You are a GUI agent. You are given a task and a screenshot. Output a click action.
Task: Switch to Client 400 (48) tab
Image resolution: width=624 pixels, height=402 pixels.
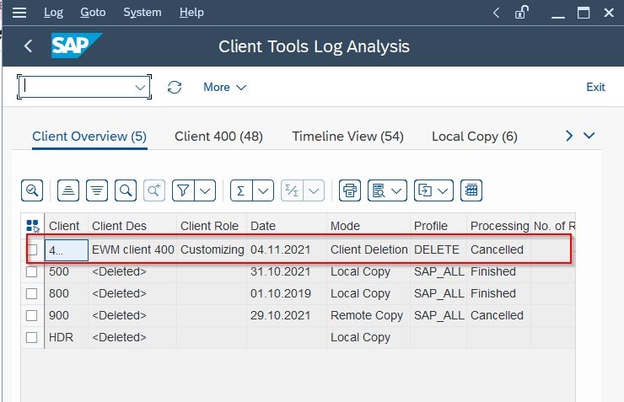pyautogui.click(x=218, y=137)
